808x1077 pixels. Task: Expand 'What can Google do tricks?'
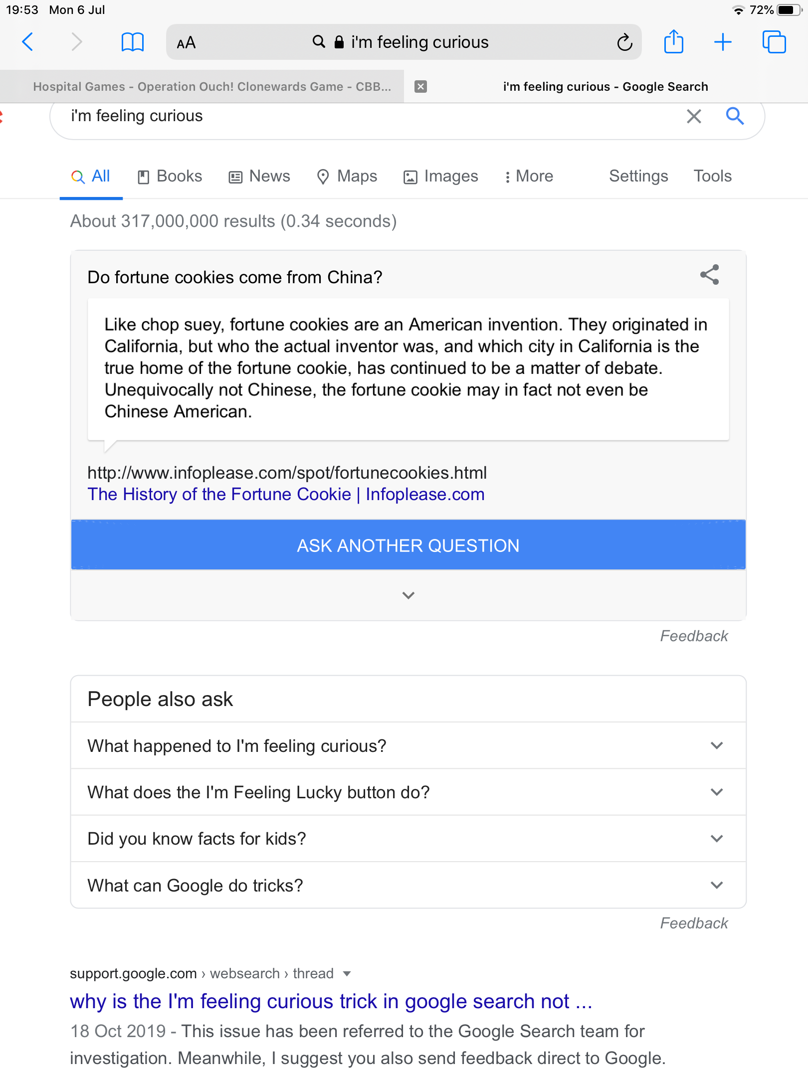tap(717, 886)
